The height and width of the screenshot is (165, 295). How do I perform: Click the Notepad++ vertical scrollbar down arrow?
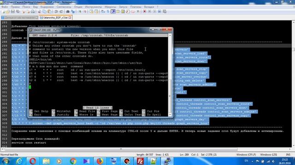coord(293,145)
